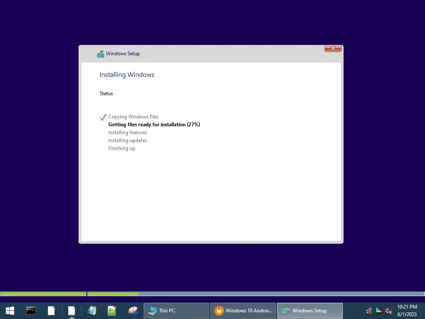Close the Windows Setup dialog
425x319 pixels.
(x=333, y=48)
